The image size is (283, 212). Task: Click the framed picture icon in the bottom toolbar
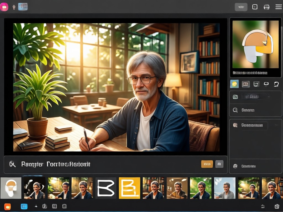(54, 206)
